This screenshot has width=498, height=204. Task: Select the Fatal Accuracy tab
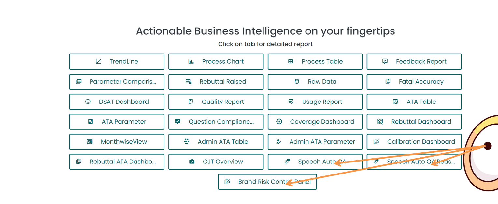coord(414,82)
